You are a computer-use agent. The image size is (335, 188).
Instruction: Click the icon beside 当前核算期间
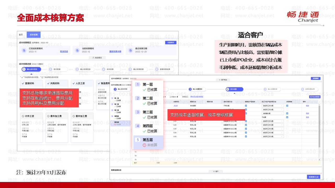[77, 50]
